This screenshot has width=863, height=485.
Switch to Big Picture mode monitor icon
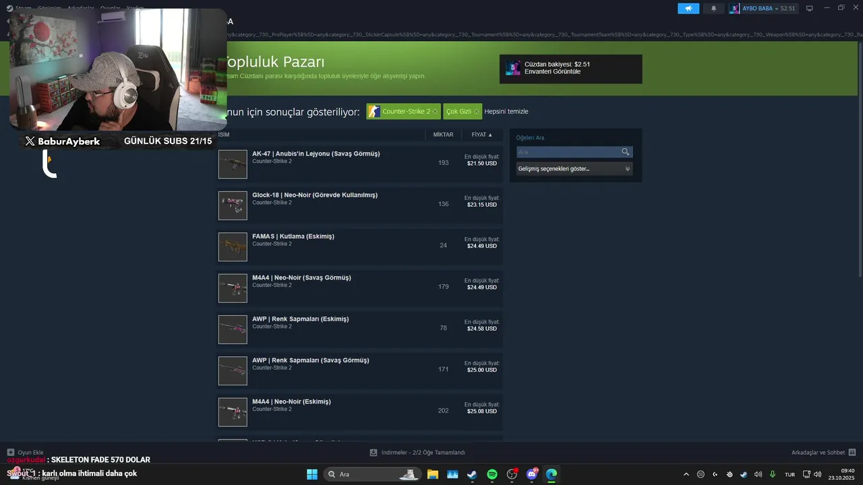click(810, 8)
